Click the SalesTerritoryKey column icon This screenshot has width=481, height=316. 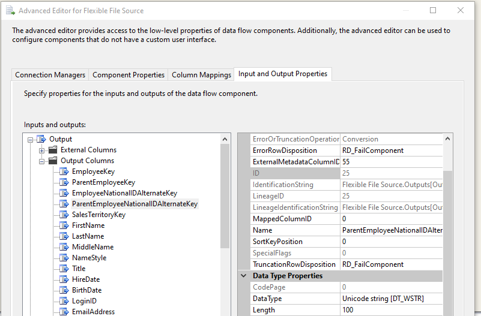(64, 215)
